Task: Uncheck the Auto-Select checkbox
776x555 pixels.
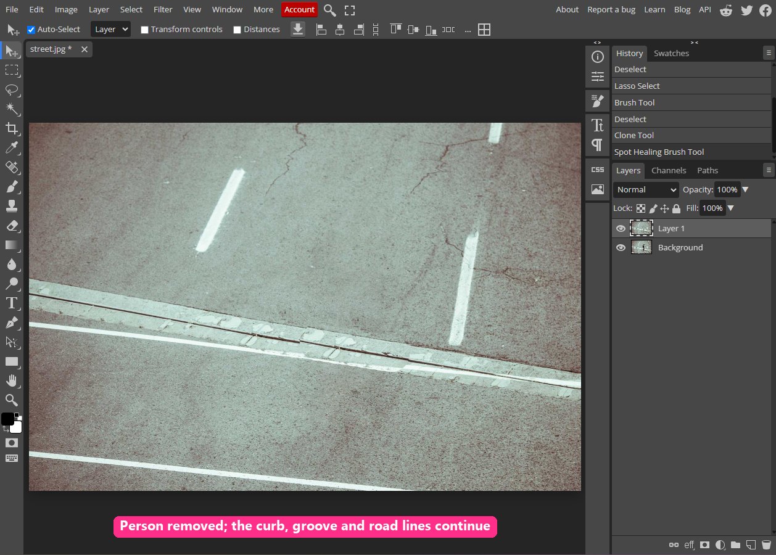Action: click(x=31, y=30)
